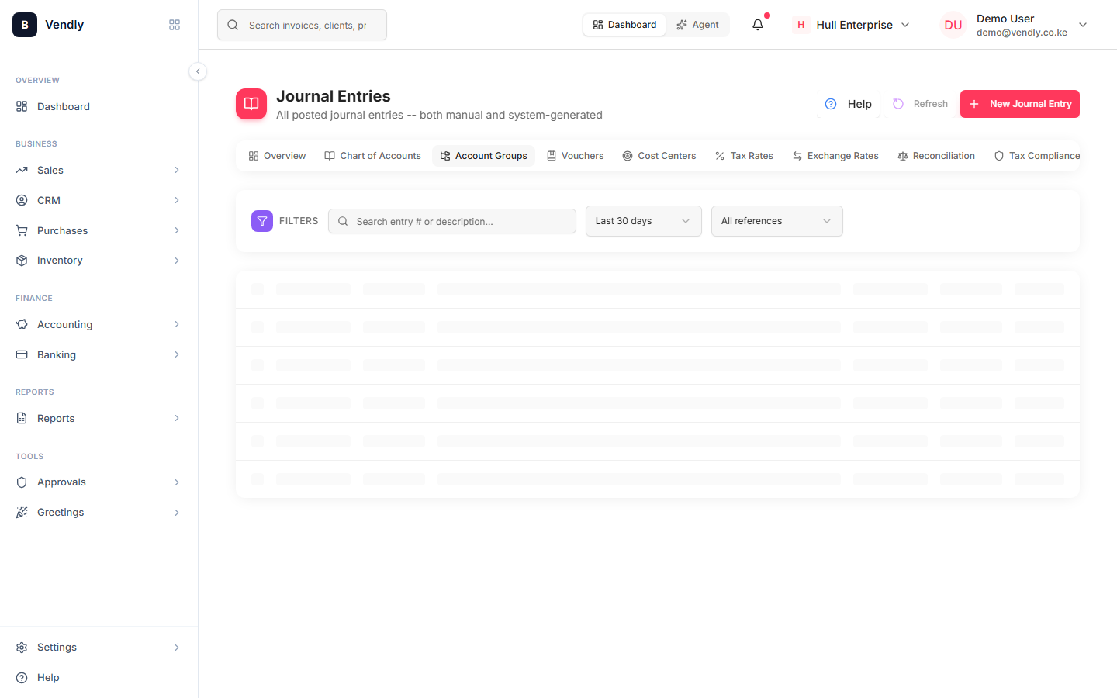Click the New Journal Entry button

[x=1020, y=104]
